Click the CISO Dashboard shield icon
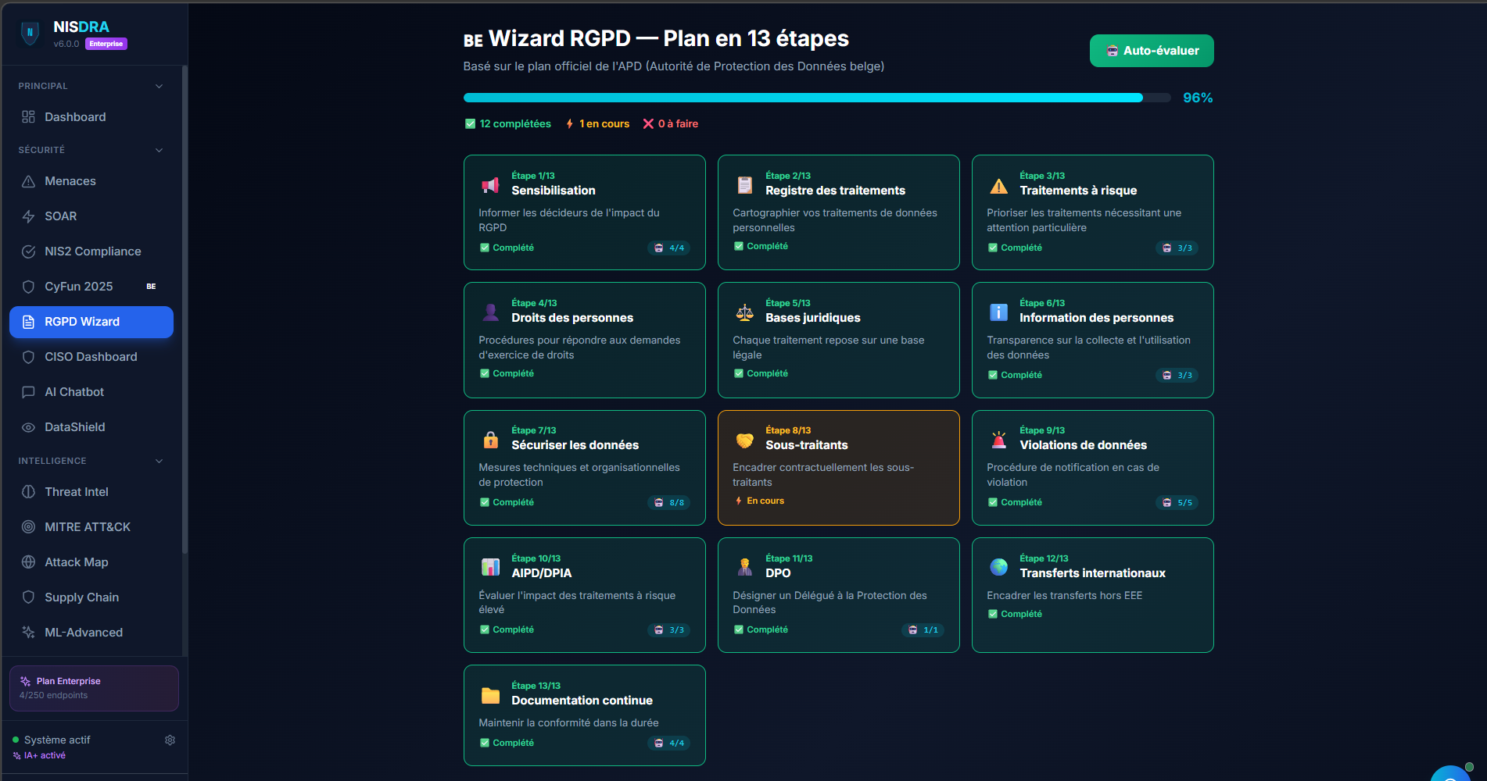 (28, 357)
